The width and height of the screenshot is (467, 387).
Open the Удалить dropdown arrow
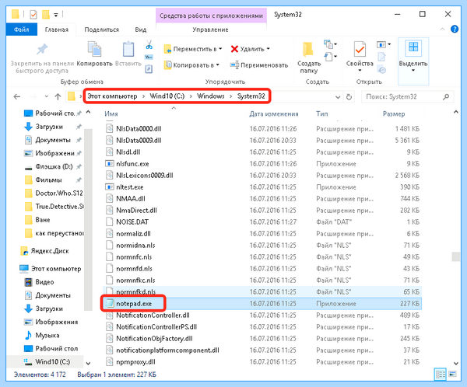click(x=269, y=48)
